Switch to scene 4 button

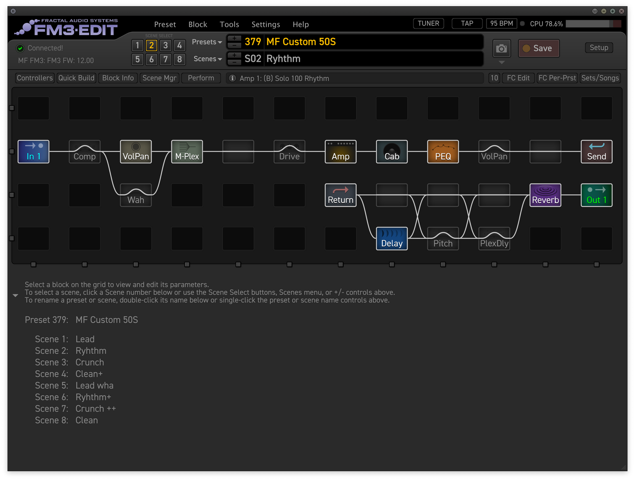pyautogui.click(x=179, y=45)
